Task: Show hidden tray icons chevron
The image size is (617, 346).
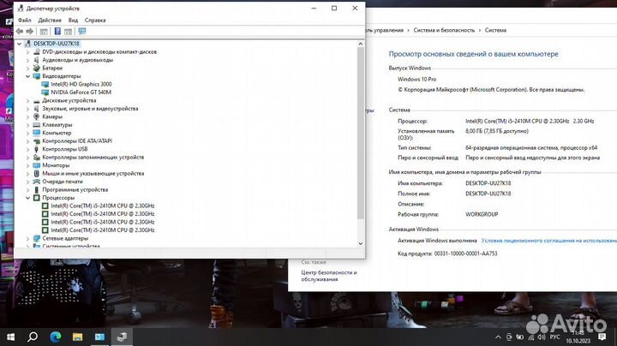Action: (498, 337)
